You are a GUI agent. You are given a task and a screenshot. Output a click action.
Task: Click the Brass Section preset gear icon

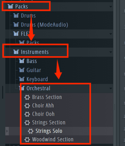(x=27, y=97)
